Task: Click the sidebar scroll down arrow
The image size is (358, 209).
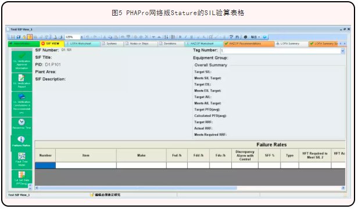Action: (x=30, y=188)
